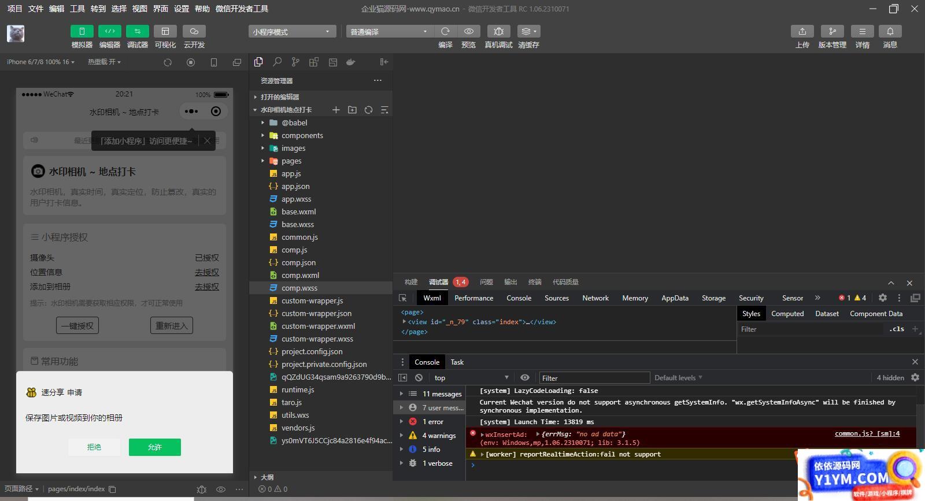Create a new folder in project
This screenshot has width=925, height=501.
click(x=352, y=110)
